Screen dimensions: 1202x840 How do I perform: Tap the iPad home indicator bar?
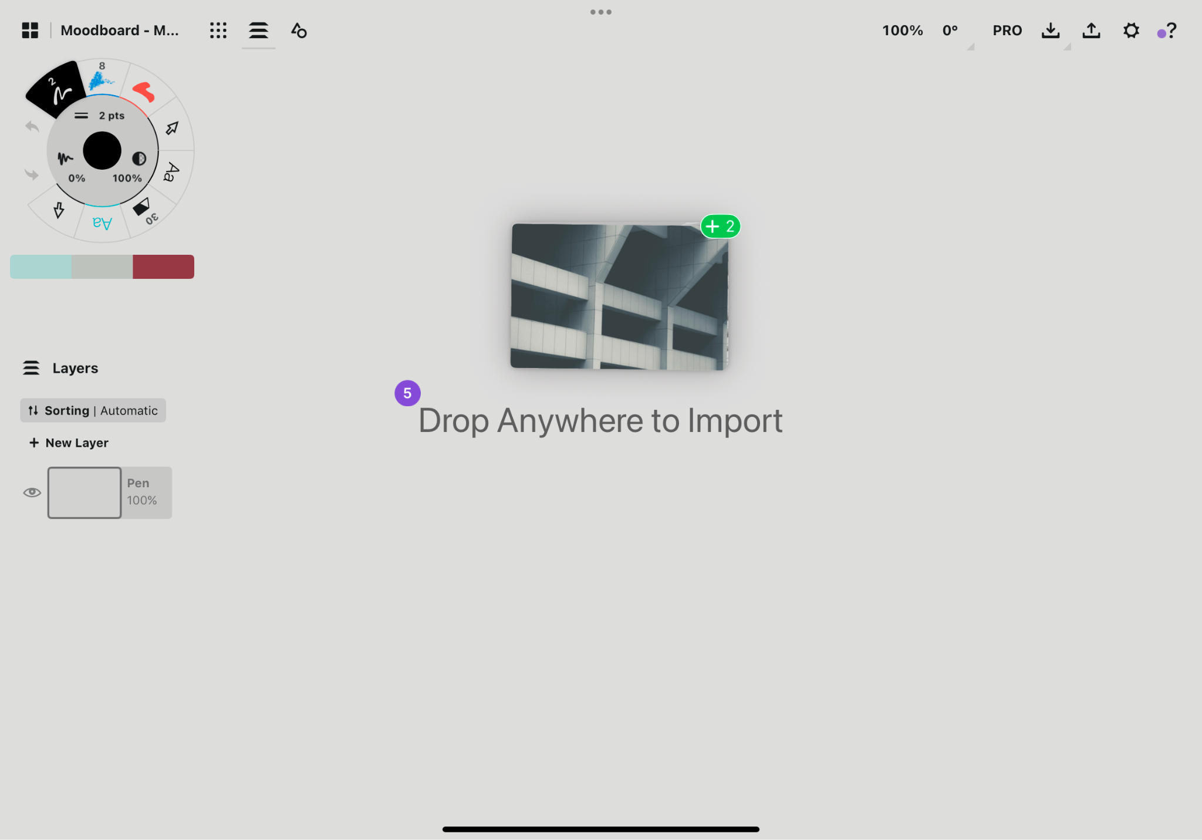point(601,829)
